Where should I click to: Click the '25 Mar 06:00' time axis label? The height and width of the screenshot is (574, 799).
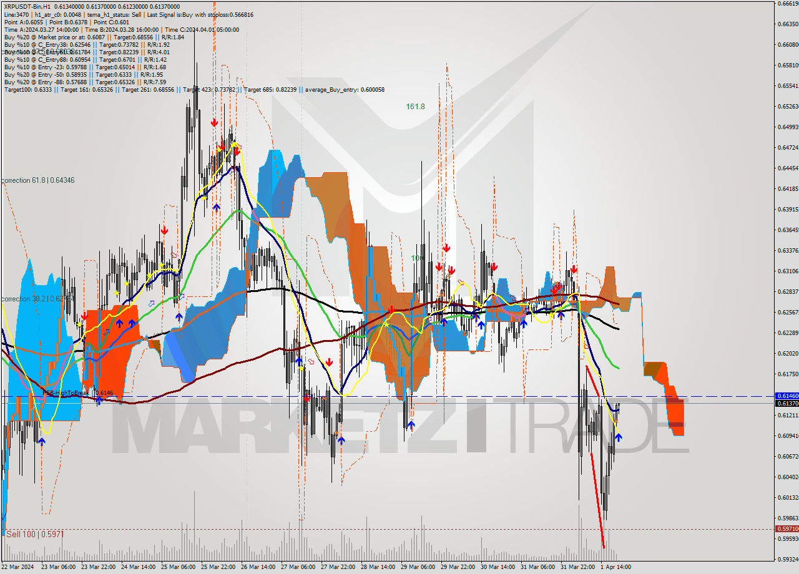click(177, 567)
